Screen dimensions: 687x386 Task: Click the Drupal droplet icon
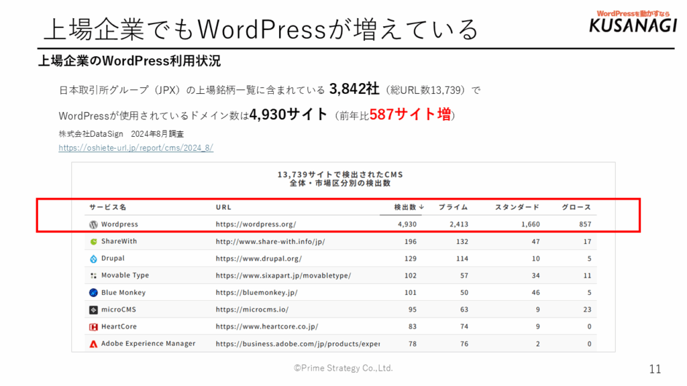[x=93, y=259]
